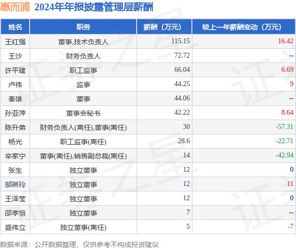Click salary value 44.25
The height and width of the screenshot is (249, 296).
pos(182,84)
